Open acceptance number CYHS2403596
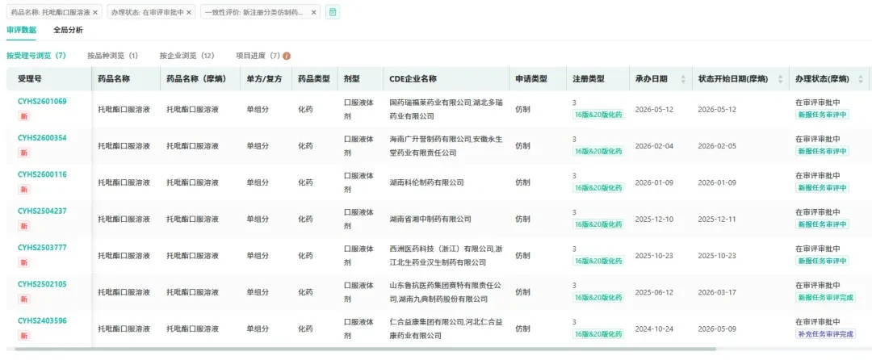 42,320
